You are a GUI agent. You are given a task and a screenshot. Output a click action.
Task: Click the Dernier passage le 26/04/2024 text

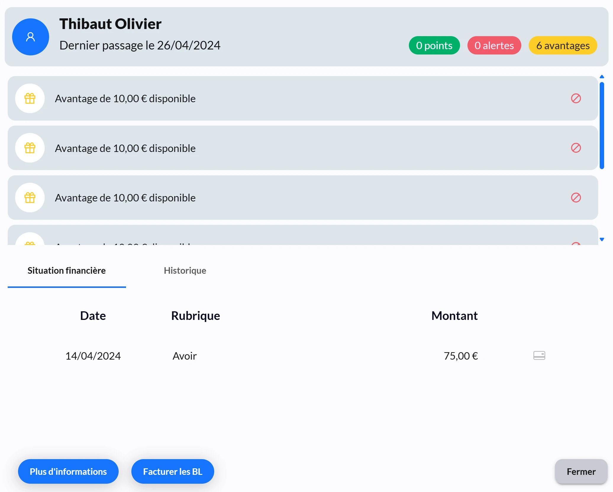tap(140, 45)
